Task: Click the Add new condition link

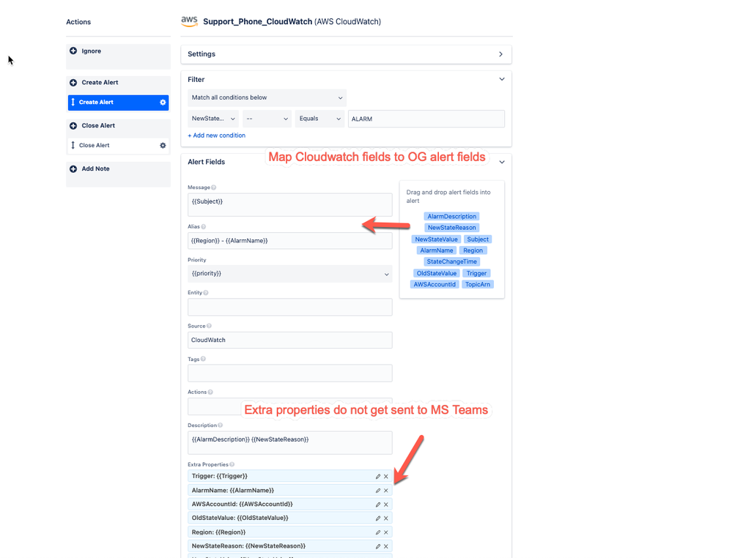Action: (217, 135)
